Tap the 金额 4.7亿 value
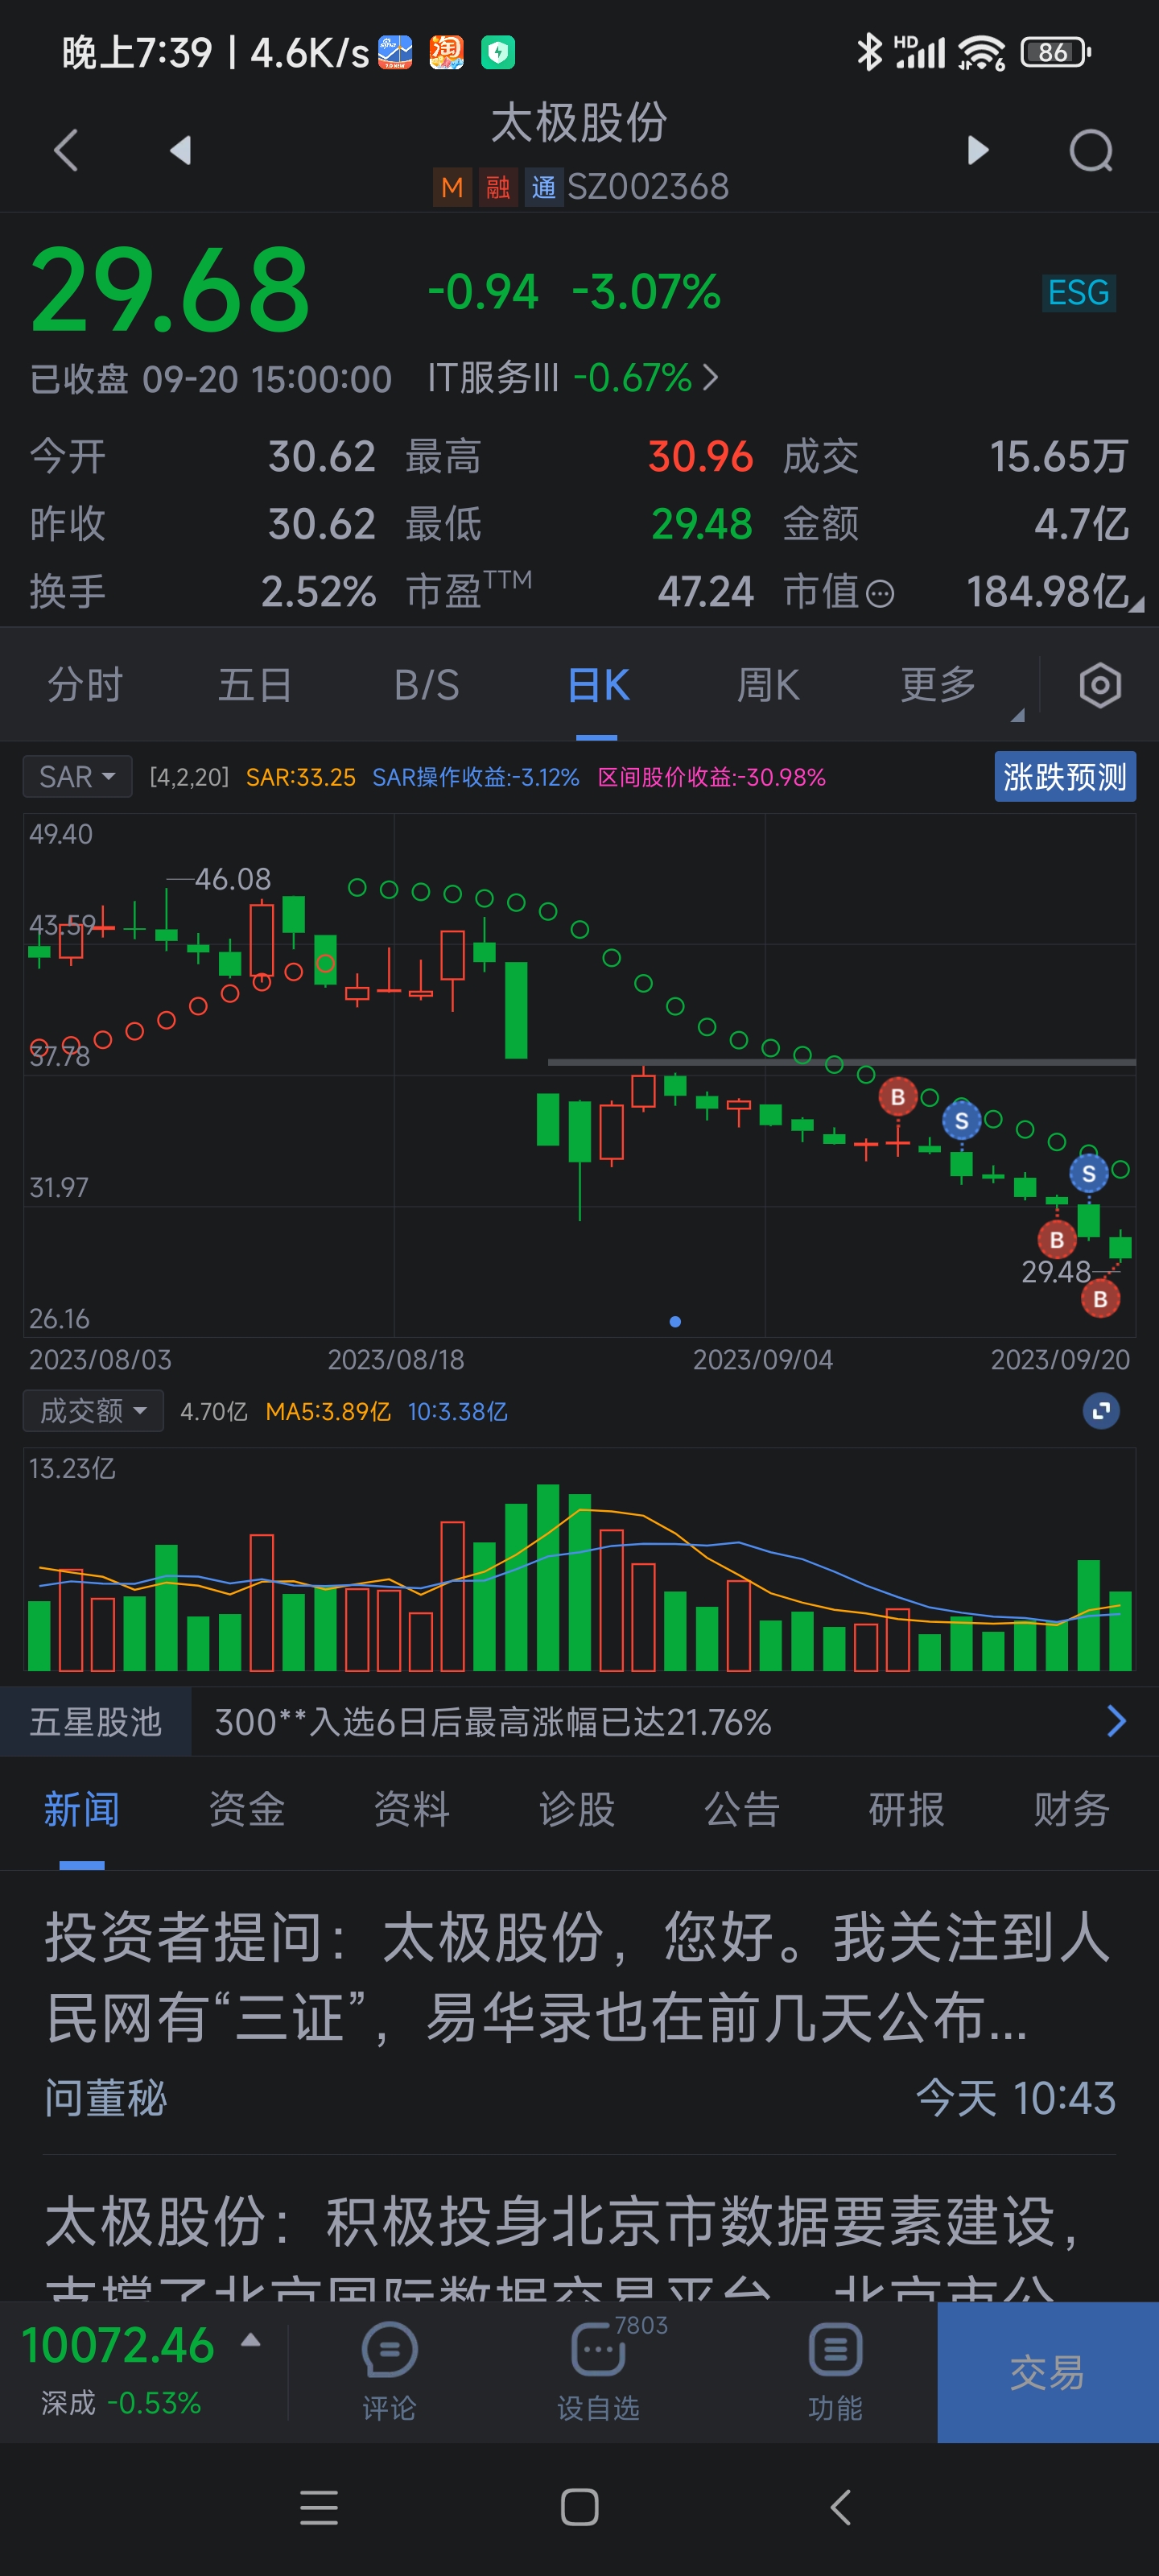 point(1081,524)
